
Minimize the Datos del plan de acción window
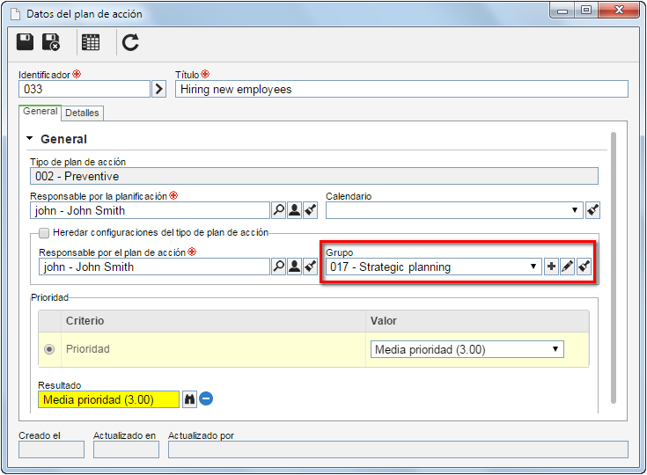pyautogui.click(x=562, y=10)
